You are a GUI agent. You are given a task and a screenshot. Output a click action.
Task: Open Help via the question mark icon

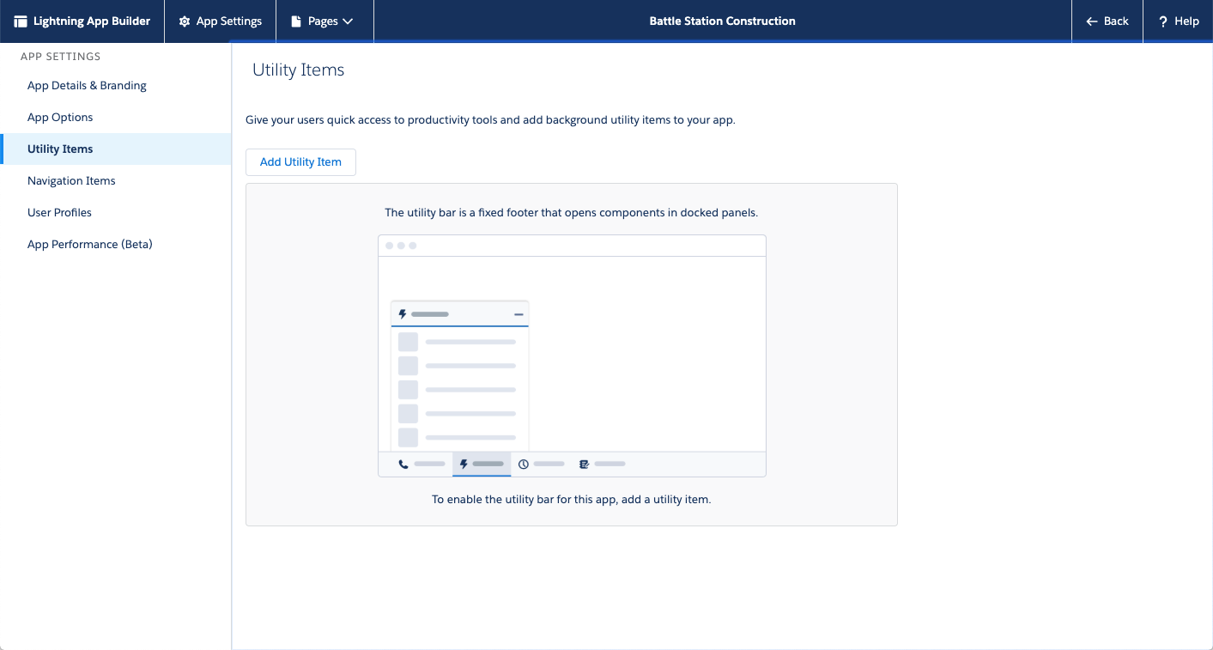1163,21
